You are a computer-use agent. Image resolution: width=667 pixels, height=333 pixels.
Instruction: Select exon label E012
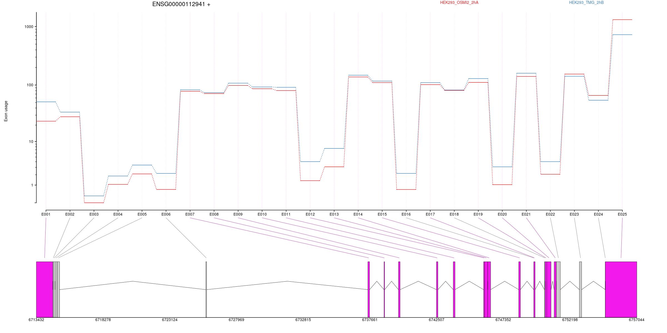click(x=310, y=214)
